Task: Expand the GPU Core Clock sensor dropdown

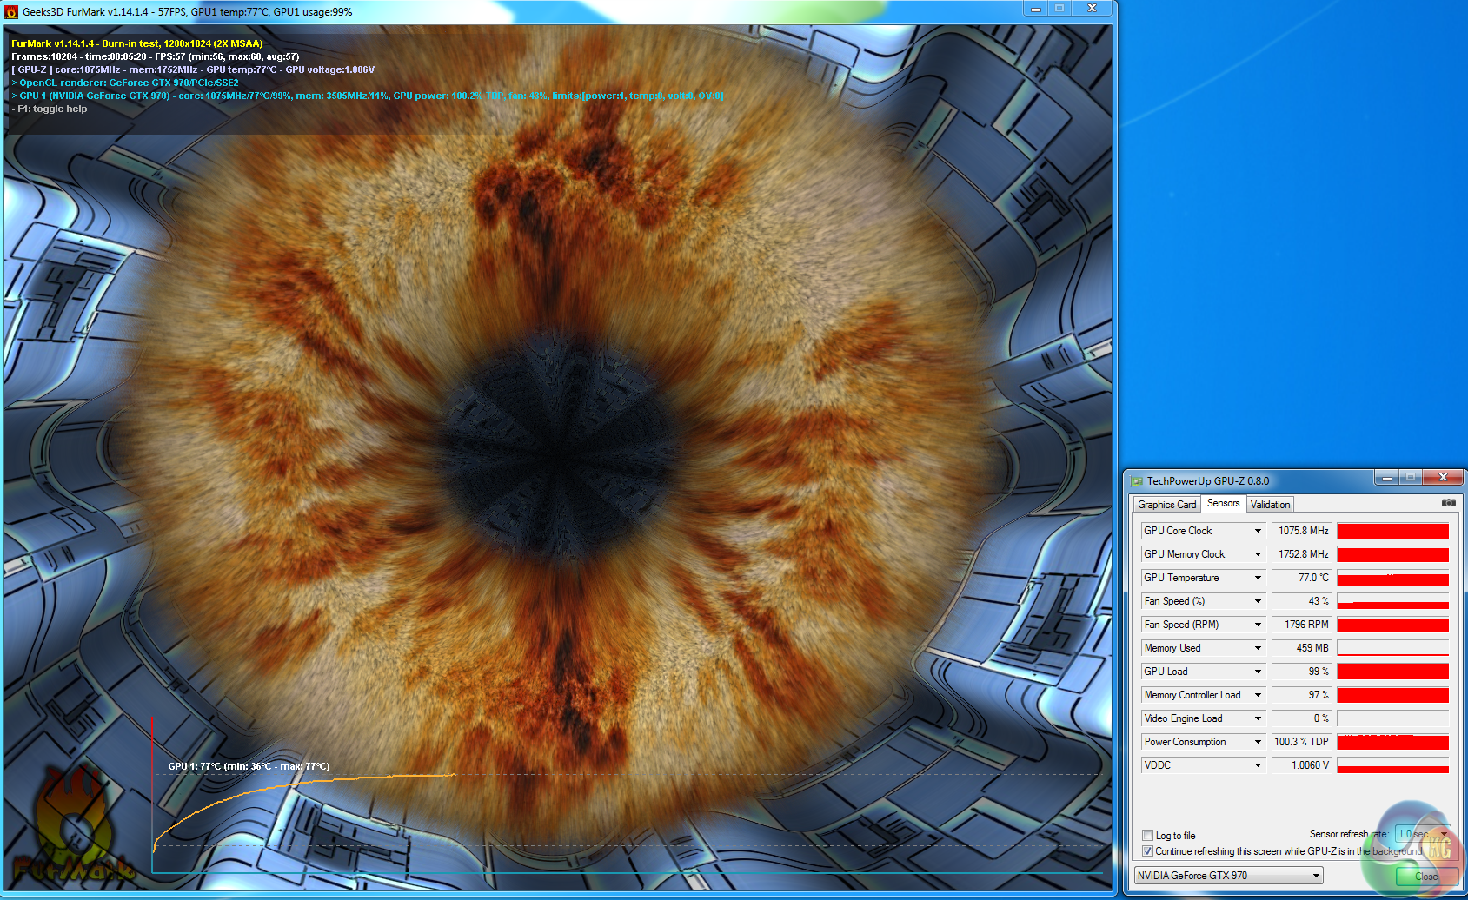Action: point(1257,531)
